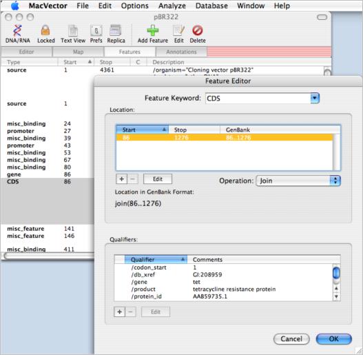Open the Prefs toolbar icon
The image size is (363, 355).
coord(96,31)
